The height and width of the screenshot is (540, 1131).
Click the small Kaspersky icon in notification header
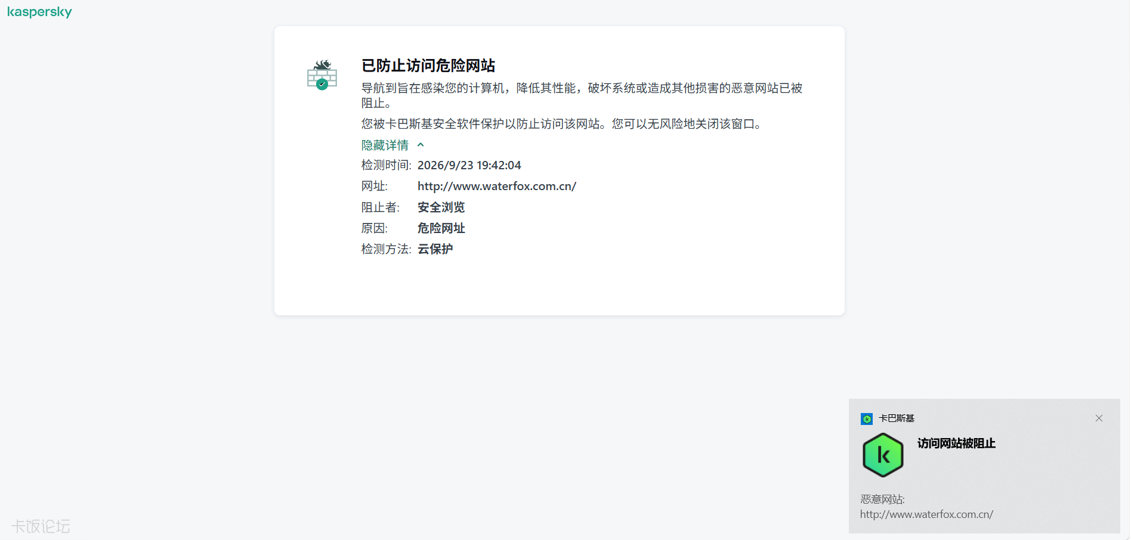coord(867,418)
